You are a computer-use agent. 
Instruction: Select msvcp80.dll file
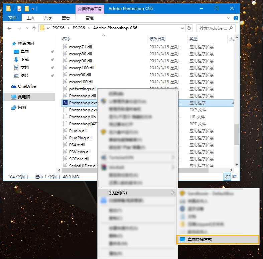[x=81, y=54]
